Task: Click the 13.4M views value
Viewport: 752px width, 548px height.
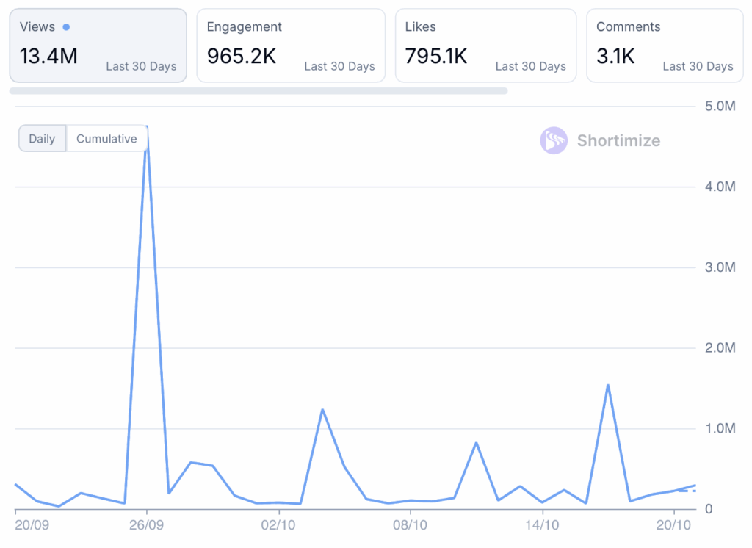Action: (48, 56)
